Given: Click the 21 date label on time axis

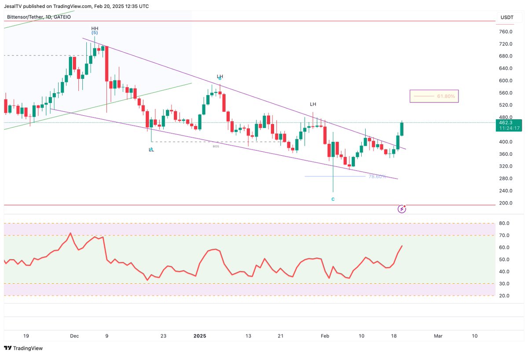Looking at the screenshot, I should (x=281, y=336).
